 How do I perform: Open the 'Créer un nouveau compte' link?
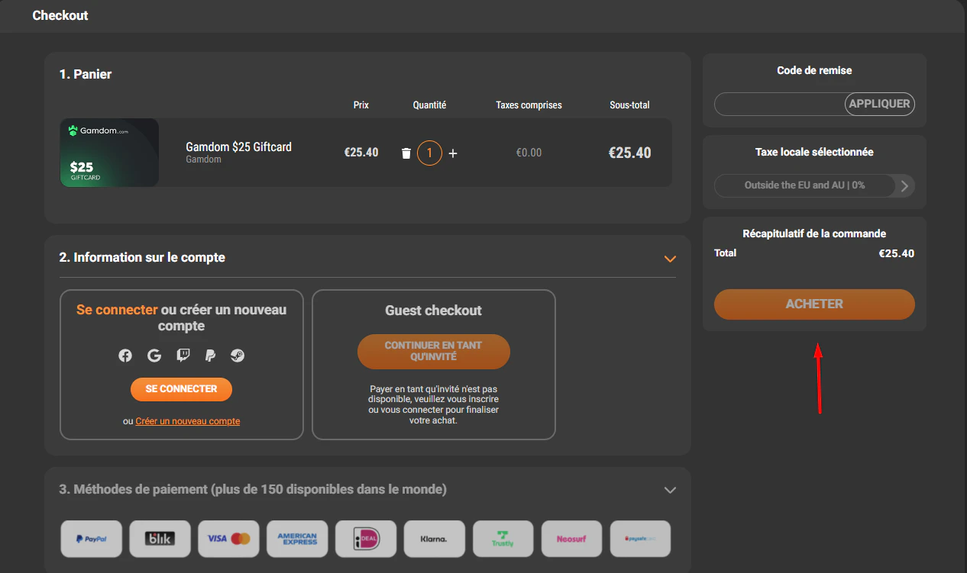click(188, 421)
